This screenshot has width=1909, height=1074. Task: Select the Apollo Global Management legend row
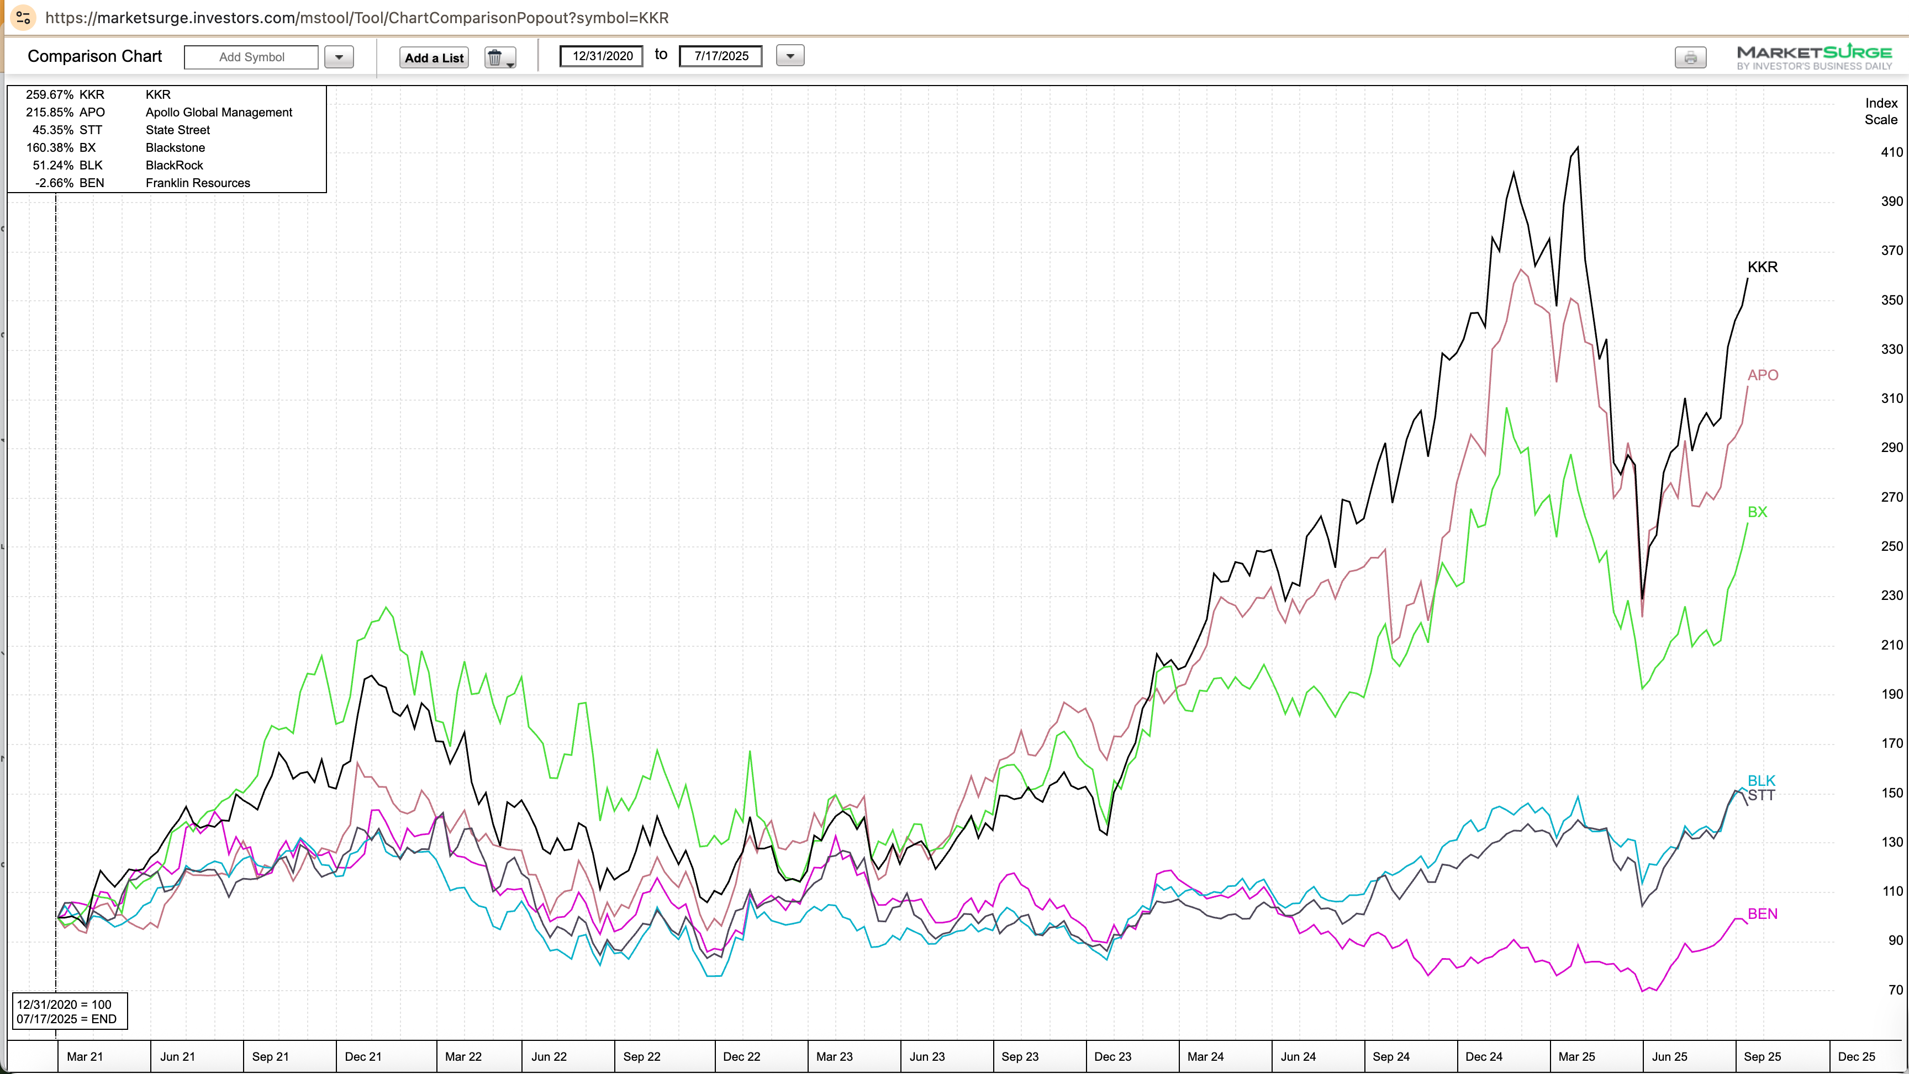[219, 113]
